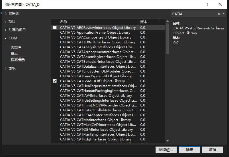Select CATIA V5 CAT3DXmlInterfaces Object Library row
Viewport: 229px width, 157px height.
pos(108,42)
